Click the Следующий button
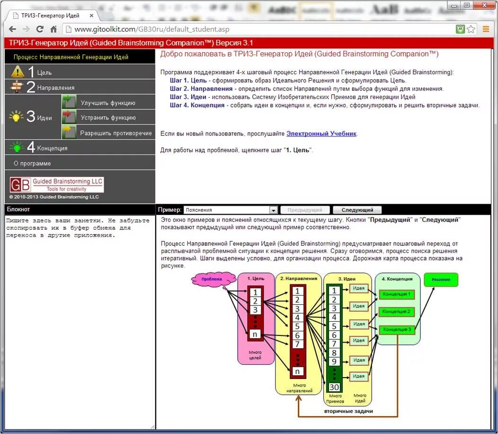This screenshot has width=498, height=434. tap(357, 210)
